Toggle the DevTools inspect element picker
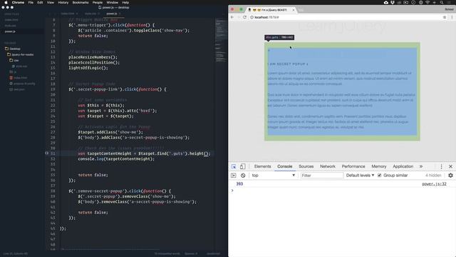The width and height of the screenshot is (456, 257). (x=234, y=166)
